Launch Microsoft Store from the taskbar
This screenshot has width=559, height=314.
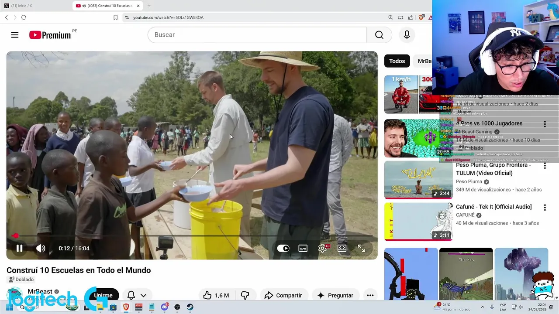click(x=113, y=307)
